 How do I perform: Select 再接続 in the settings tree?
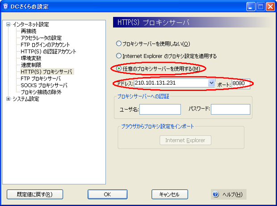[x=29, y=31]
